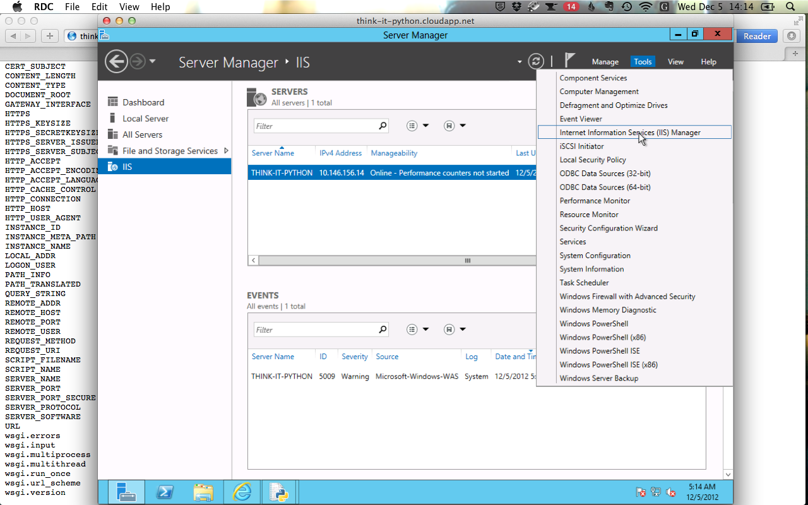Click the Events filter input field
Screen dimensions: 808x505
coord(314,330)
